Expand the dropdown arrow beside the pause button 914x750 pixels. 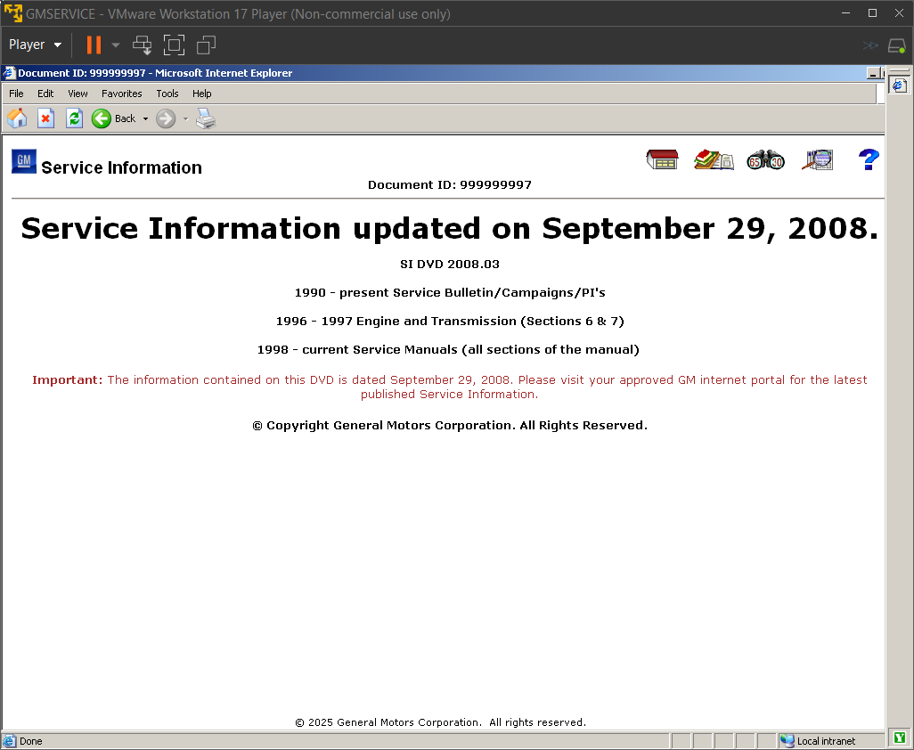point(116,45)
